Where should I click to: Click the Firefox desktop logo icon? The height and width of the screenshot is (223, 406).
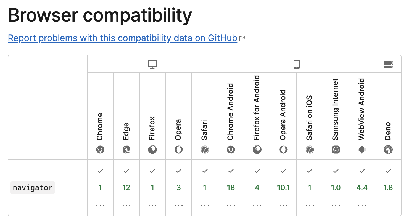pos(152,150)
